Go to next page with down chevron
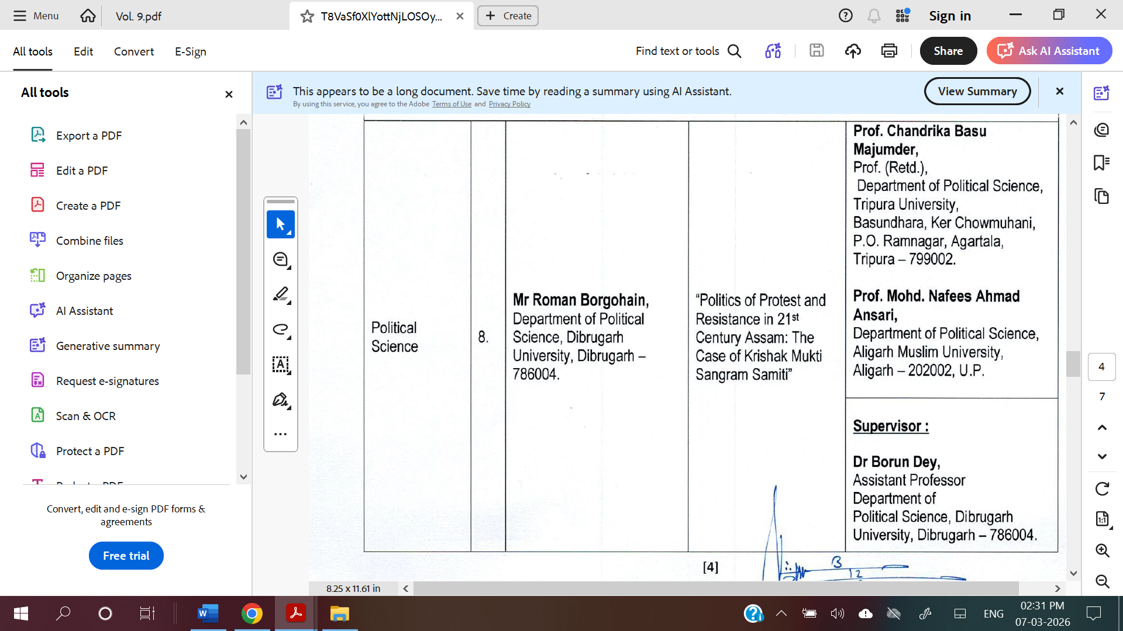1123x631 pixels. click(x=1102, y=456)
